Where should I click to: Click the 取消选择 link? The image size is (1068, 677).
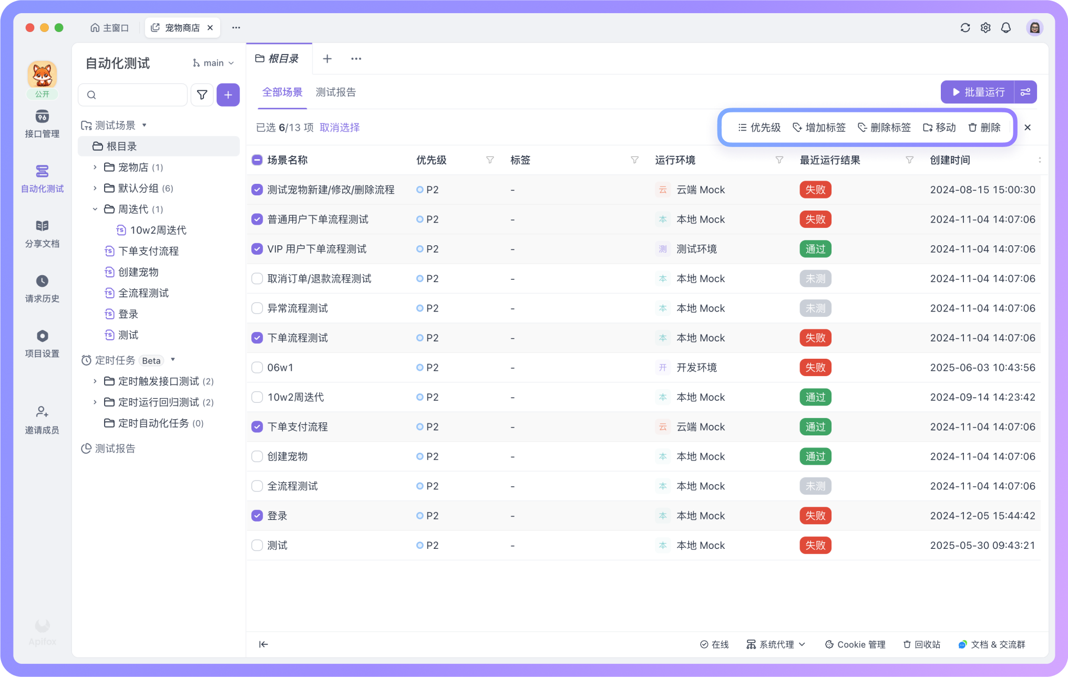coord(340,128)
